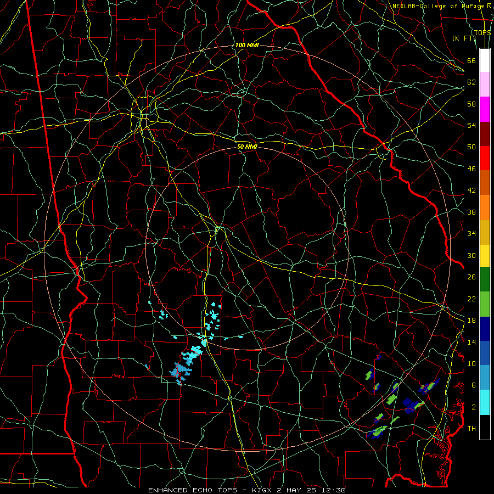Click the navy 14-18 kft legend swatch
Screen dimensions: 494x494
pyautogui.click(x=485, y=329)
